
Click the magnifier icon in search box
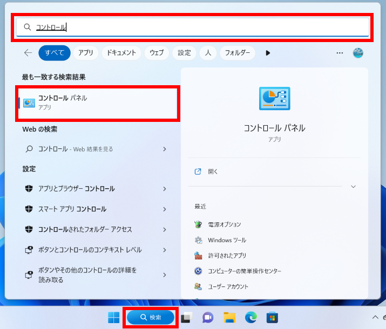28,27
